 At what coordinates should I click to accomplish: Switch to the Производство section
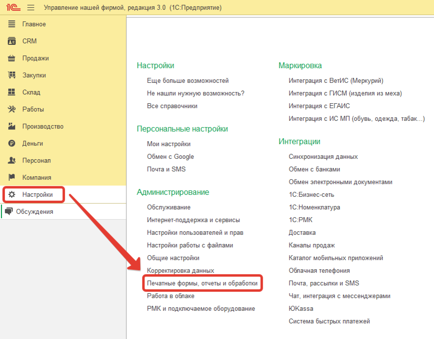(43, 127)
